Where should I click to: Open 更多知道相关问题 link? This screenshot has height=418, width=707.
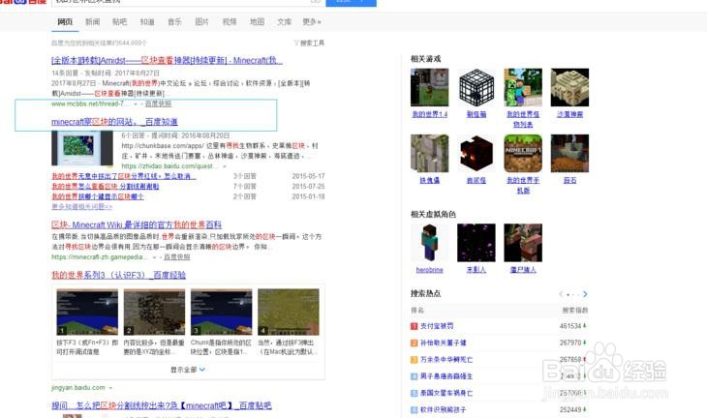click(81, 207)
